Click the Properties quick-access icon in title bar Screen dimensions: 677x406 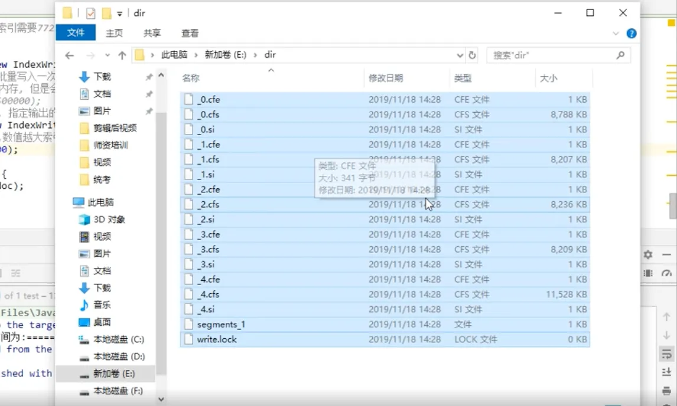click(90, 14)
